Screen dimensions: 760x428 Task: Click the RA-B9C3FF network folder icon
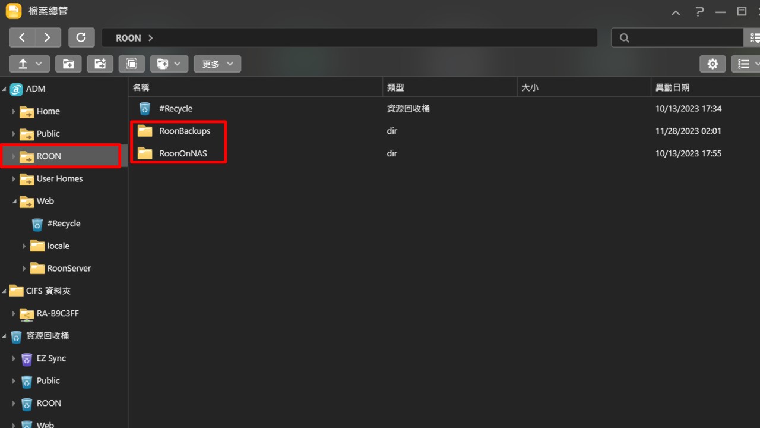coord(27,313)
